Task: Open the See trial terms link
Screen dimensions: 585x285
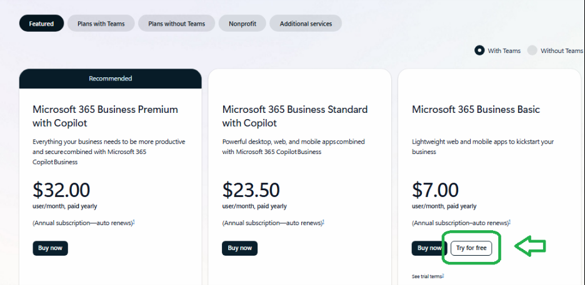Action: [427, 276]
